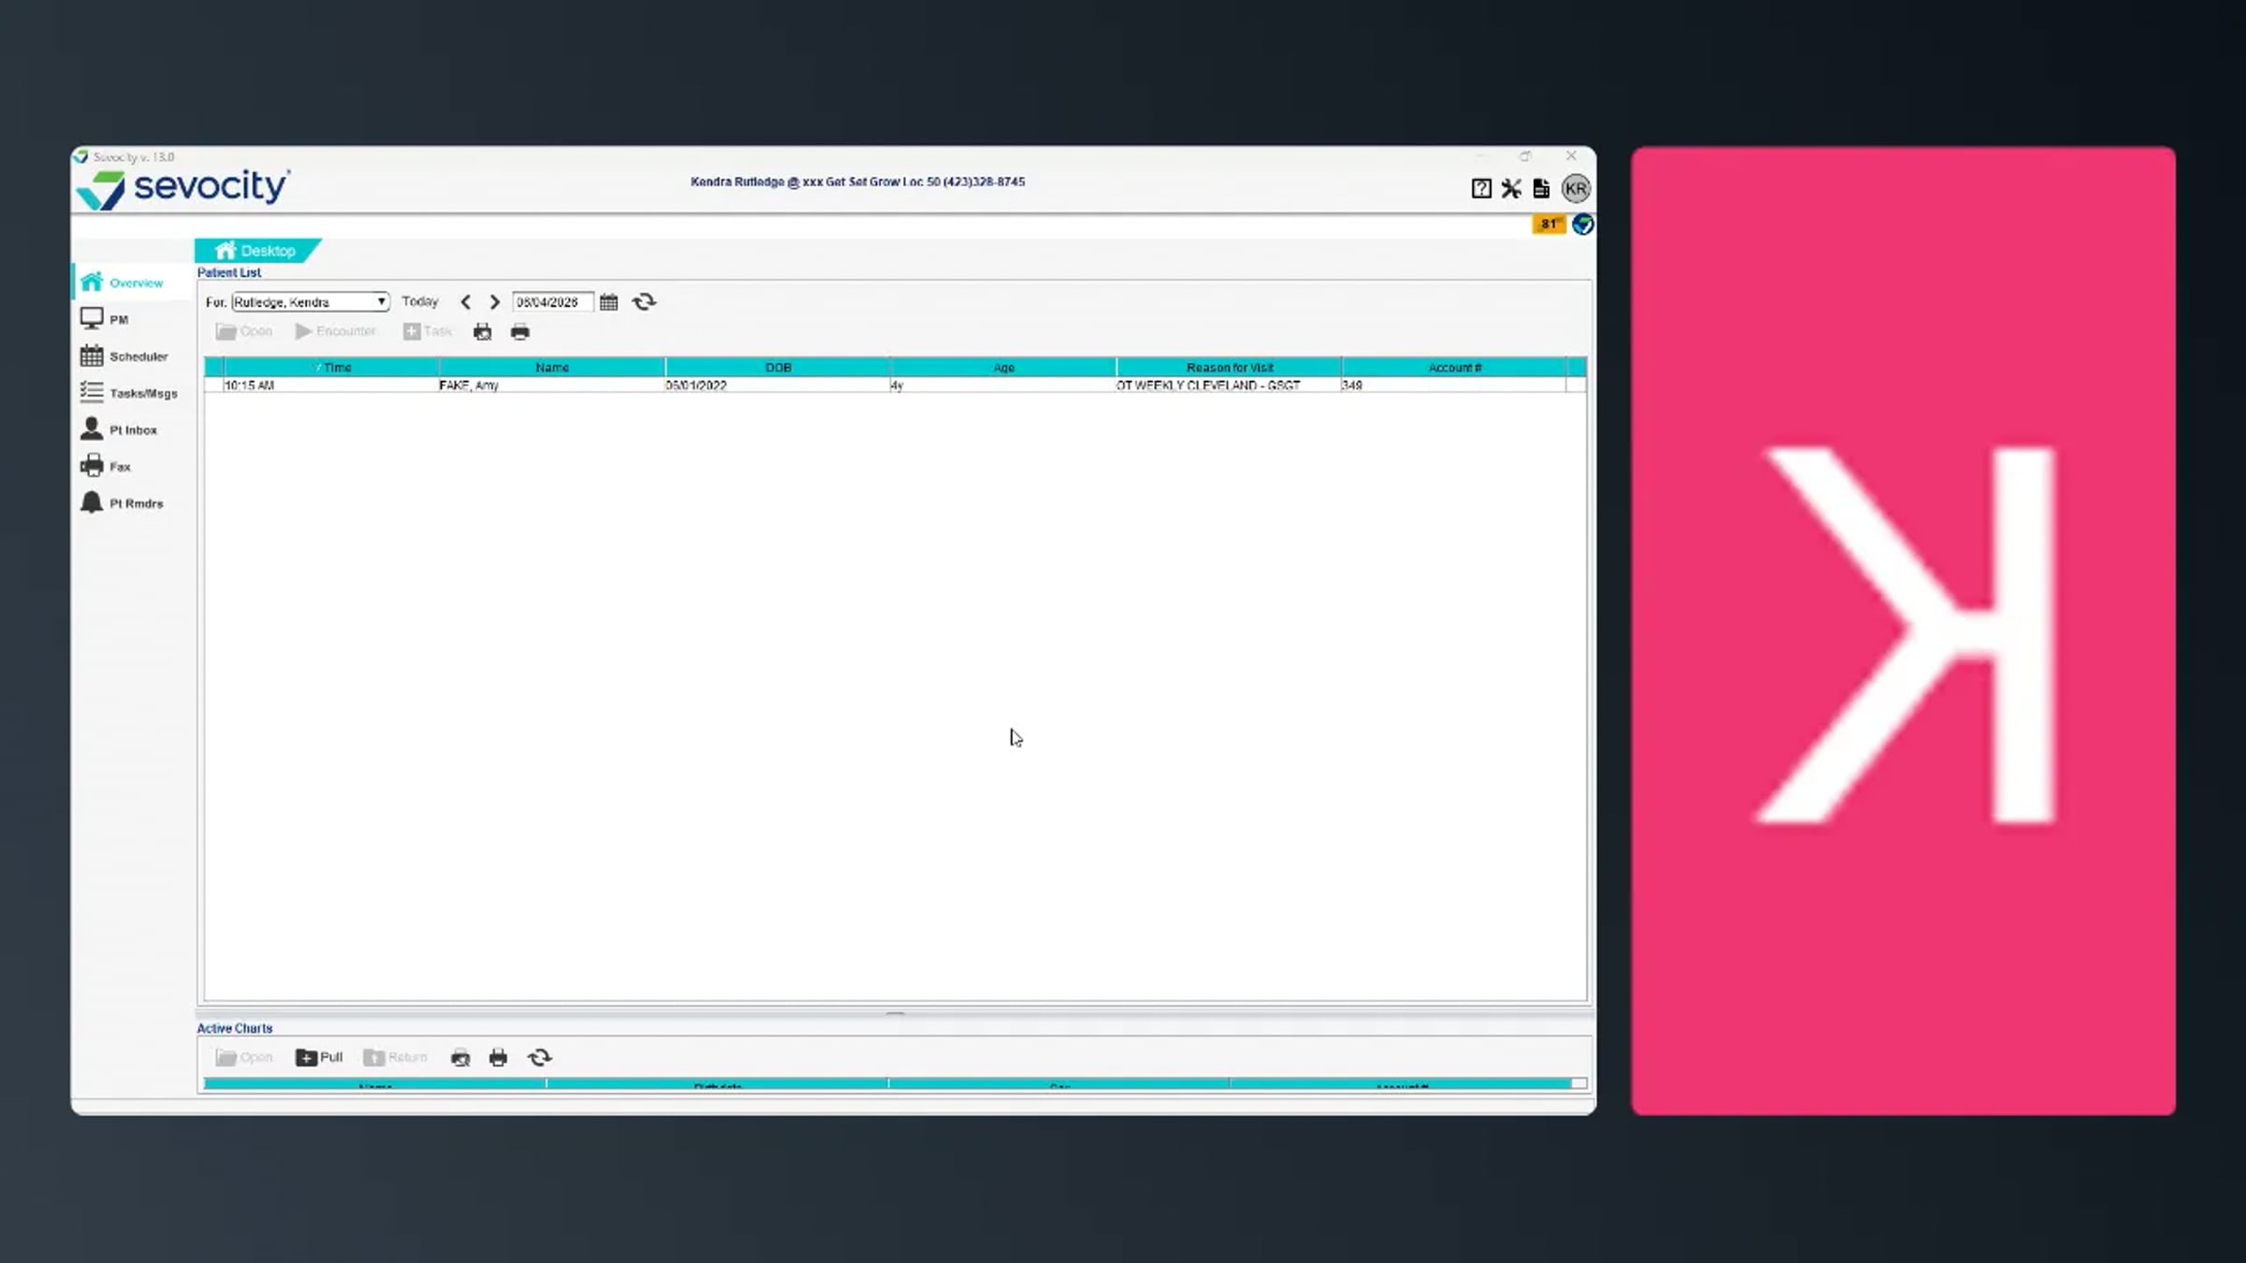
Task: Open the Pt Inbox in the sidebar
Action: 119,429
